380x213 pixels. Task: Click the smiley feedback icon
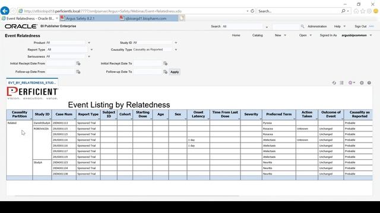tap(376, 11)
